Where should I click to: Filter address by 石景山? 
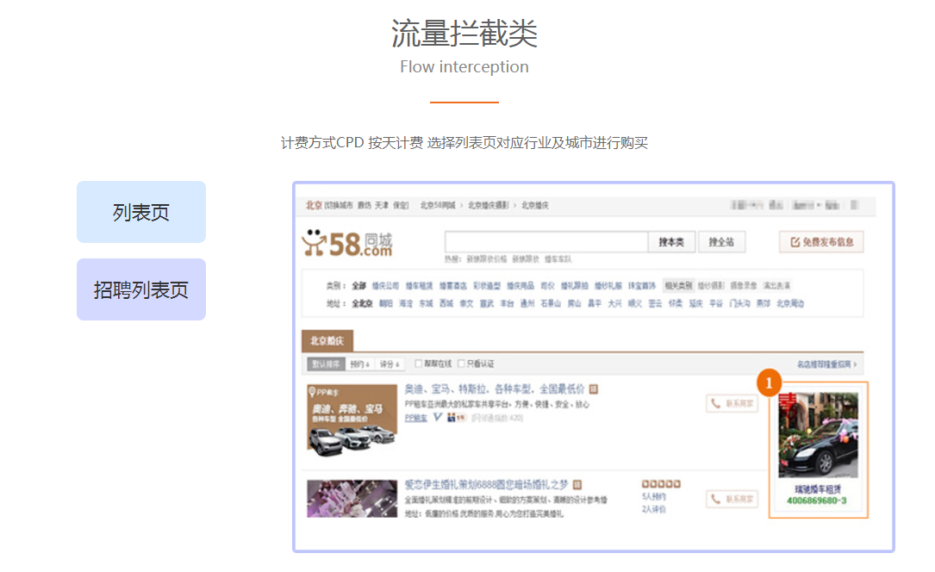coord(551,304)
